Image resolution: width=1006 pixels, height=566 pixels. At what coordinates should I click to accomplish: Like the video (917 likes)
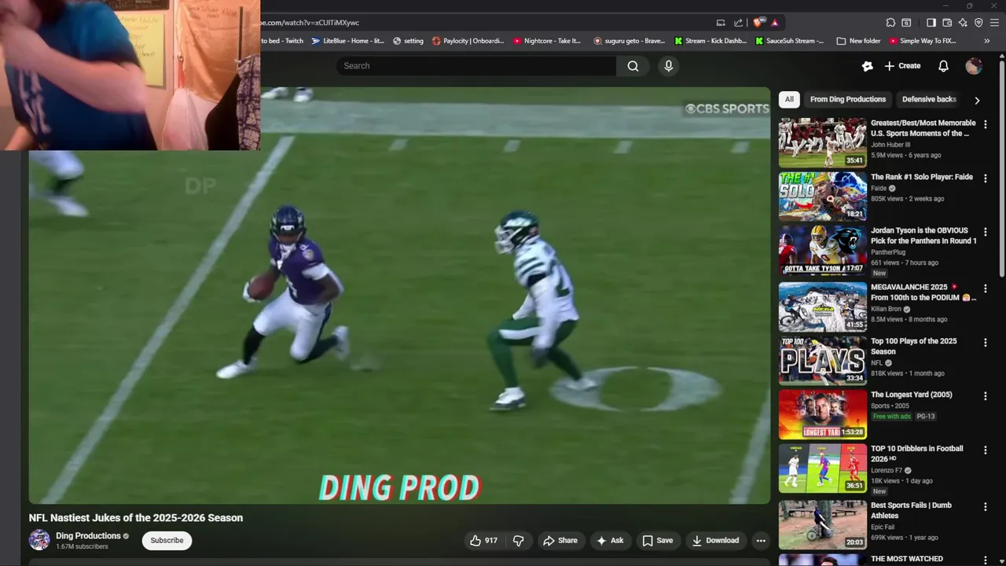483,541
